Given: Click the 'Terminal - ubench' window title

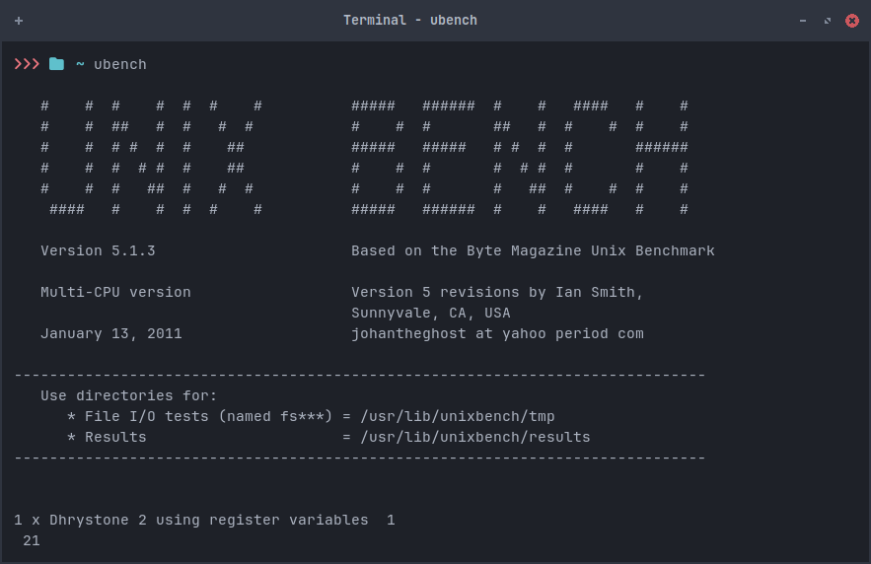Looking at the screenshot, I should point(409,21).
